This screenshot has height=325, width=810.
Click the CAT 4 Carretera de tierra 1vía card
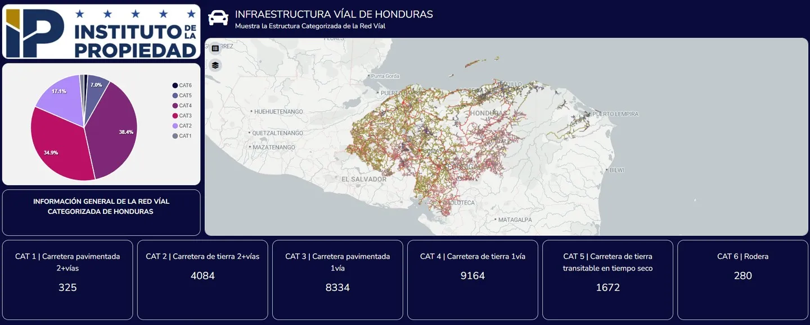coord(472,280)
